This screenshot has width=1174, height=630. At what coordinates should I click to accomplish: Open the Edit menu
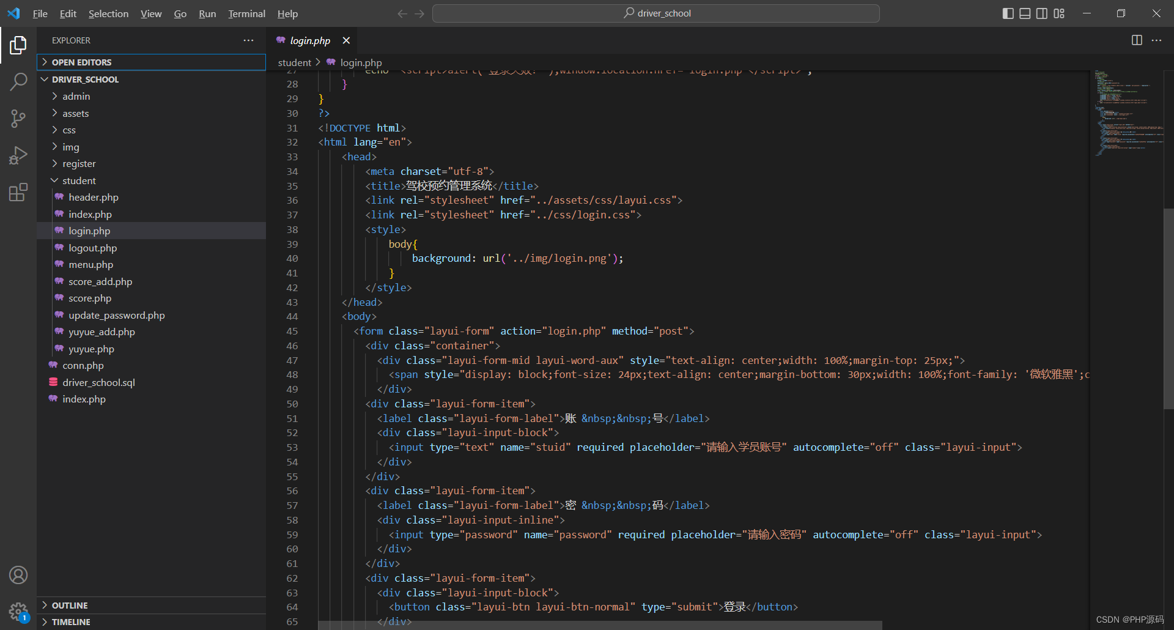coord(68,13)
